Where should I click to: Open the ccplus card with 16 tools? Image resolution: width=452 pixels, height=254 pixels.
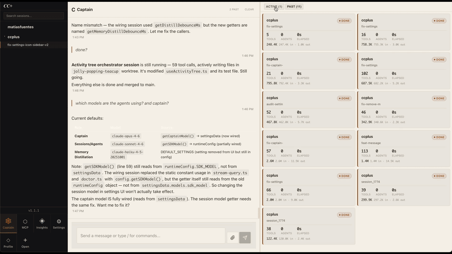[x=404, y=32]
